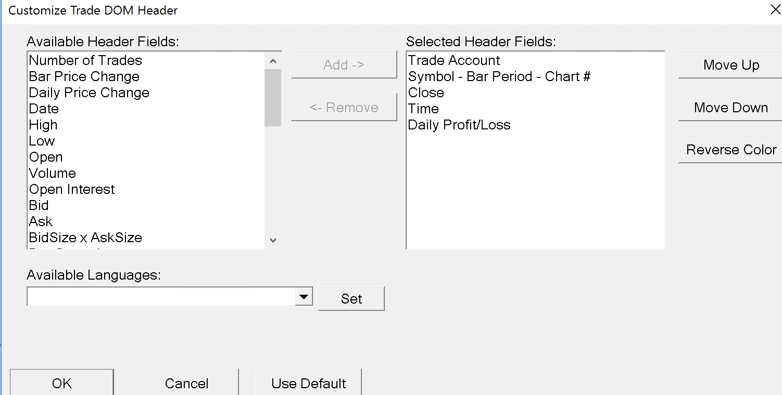Select Bar Price Change field
782x395 pixels.
coord(84,76)
